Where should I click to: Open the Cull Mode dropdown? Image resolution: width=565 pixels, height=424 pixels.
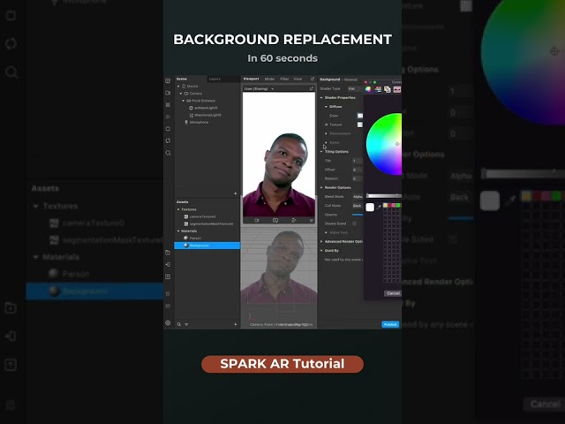358,206
